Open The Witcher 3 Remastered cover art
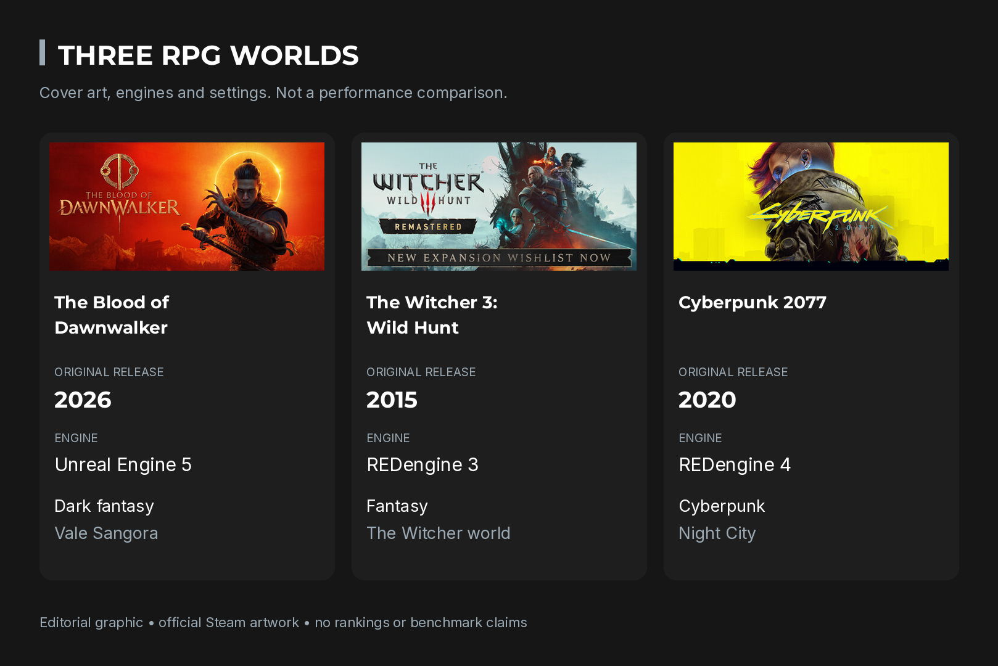 click(x=499, y=207)
